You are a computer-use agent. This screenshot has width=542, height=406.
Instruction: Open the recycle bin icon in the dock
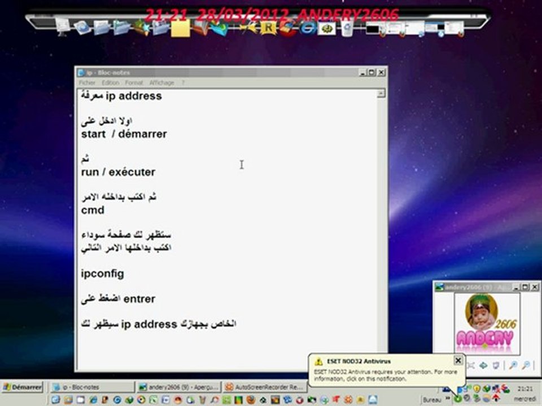(x=347, y=28)
